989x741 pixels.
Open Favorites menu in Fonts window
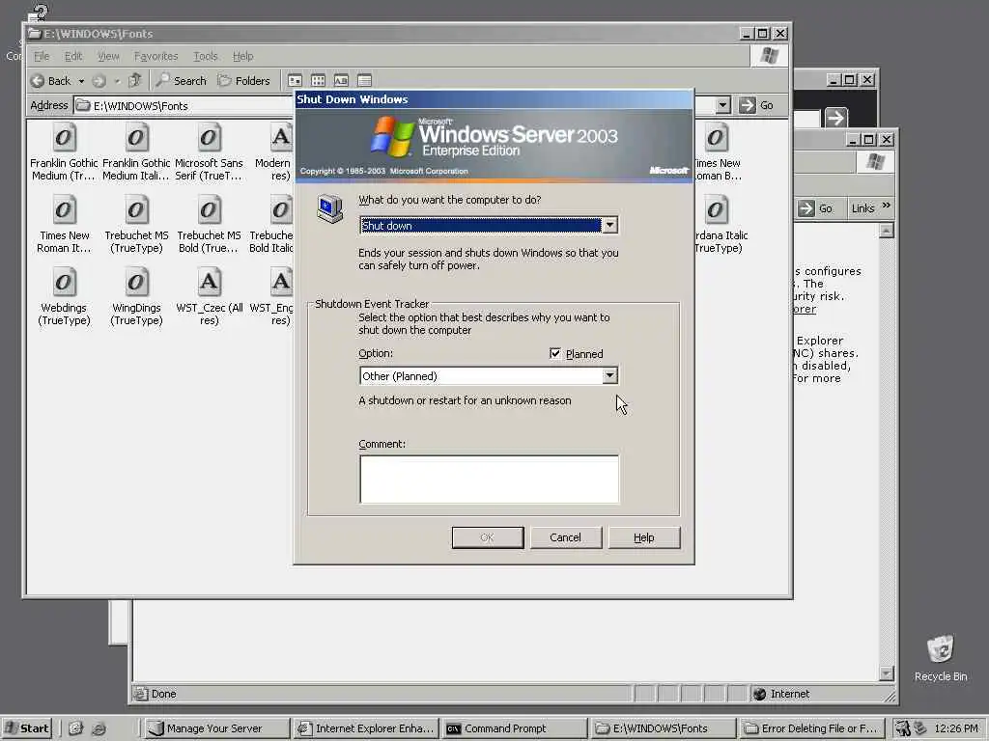[x=155, y=56]
